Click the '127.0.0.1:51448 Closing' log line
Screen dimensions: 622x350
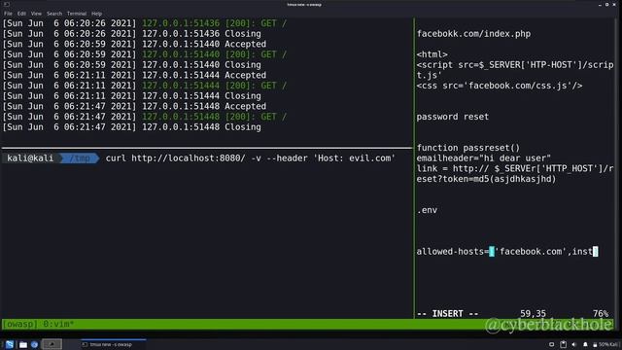(x=132, y=127)
